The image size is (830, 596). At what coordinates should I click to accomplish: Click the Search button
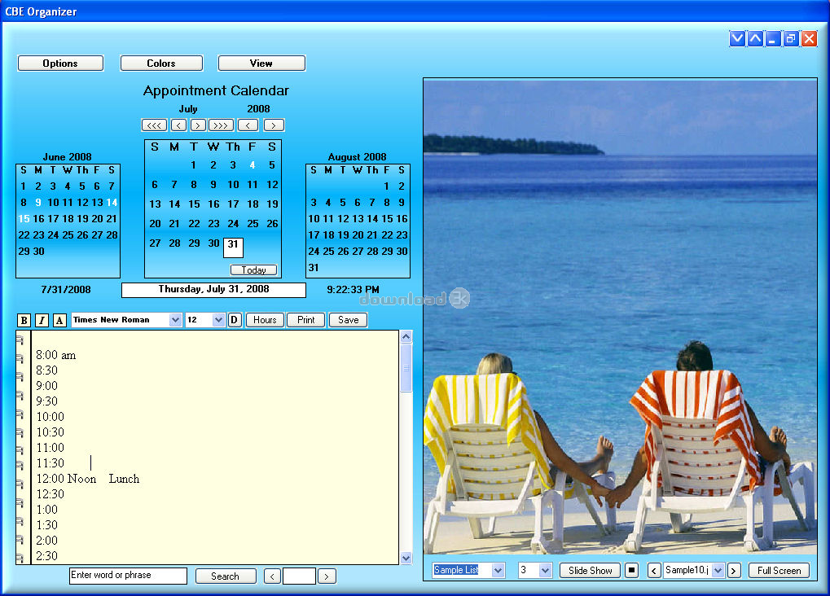click(226, 576)
